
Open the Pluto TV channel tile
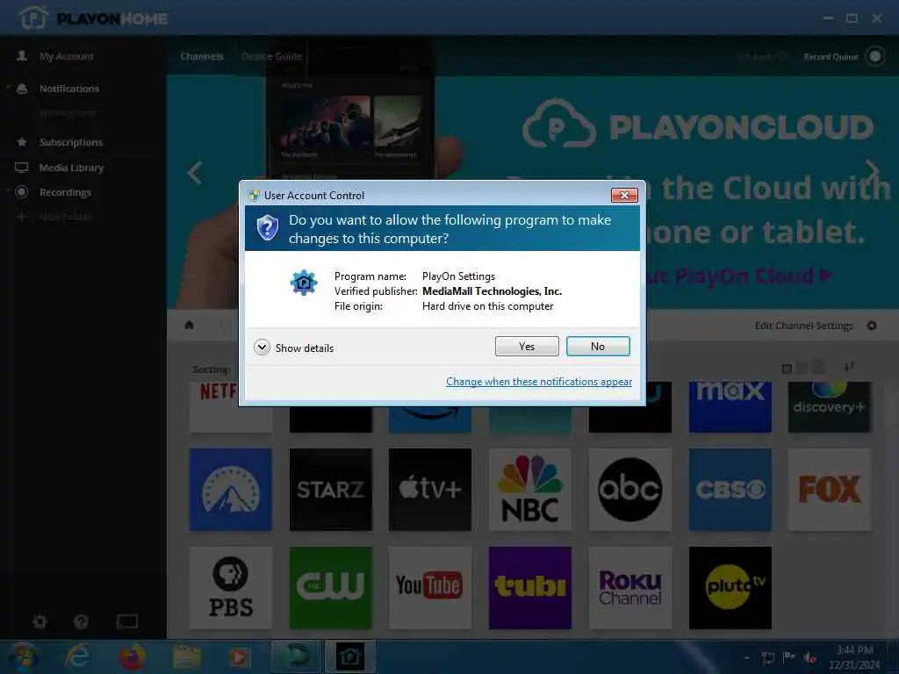tap(730, 587)
